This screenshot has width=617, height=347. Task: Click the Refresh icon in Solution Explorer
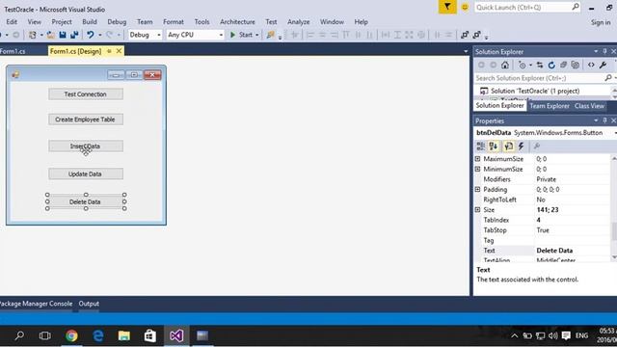[x=551, y=65]
